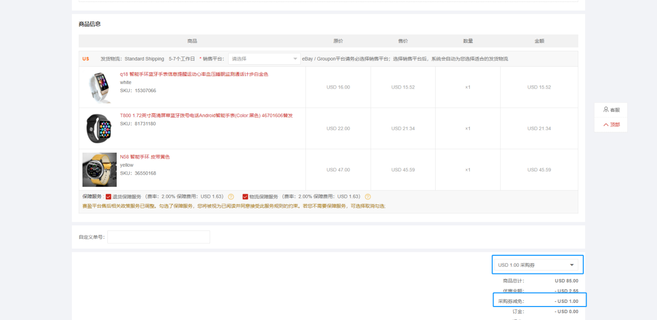Click the 客服 customer service icon
The height and width of the screenshot is (320, 657).
(606, 110)
